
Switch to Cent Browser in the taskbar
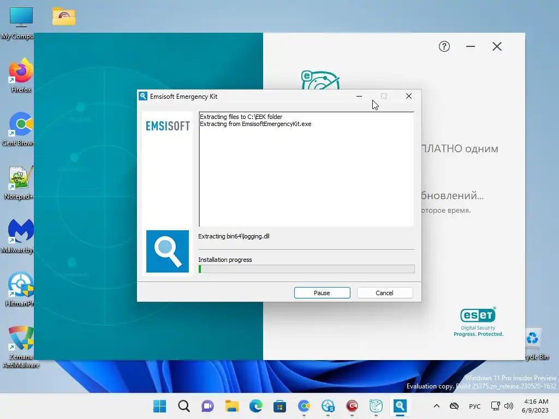[x=304, y=406]
